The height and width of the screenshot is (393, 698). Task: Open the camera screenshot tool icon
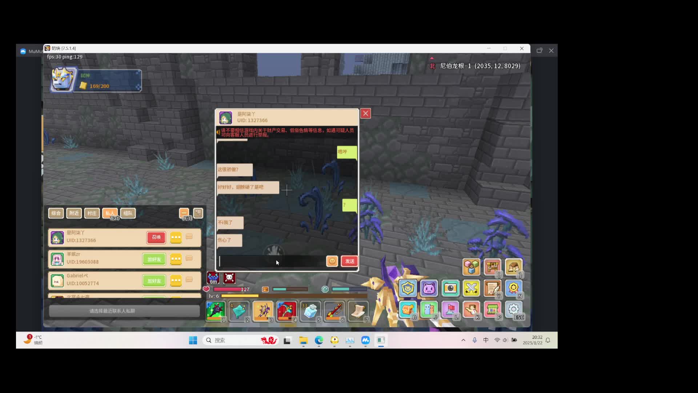click(450, 288)
